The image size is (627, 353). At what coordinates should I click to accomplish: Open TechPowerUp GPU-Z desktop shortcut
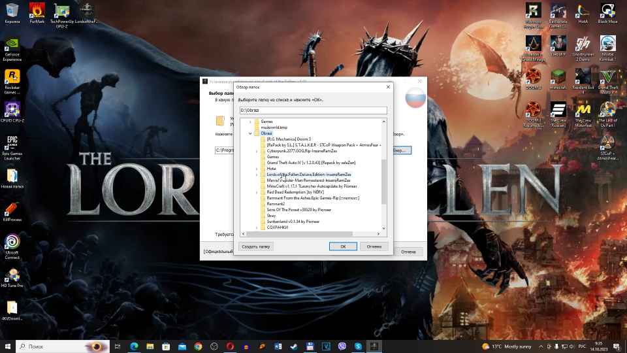tap(61, 15)
